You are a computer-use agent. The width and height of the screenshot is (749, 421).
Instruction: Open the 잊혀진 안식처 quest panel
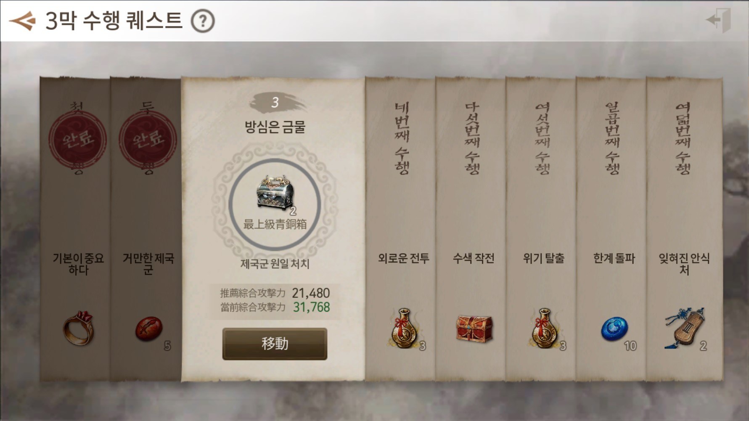tap(684, 229)
